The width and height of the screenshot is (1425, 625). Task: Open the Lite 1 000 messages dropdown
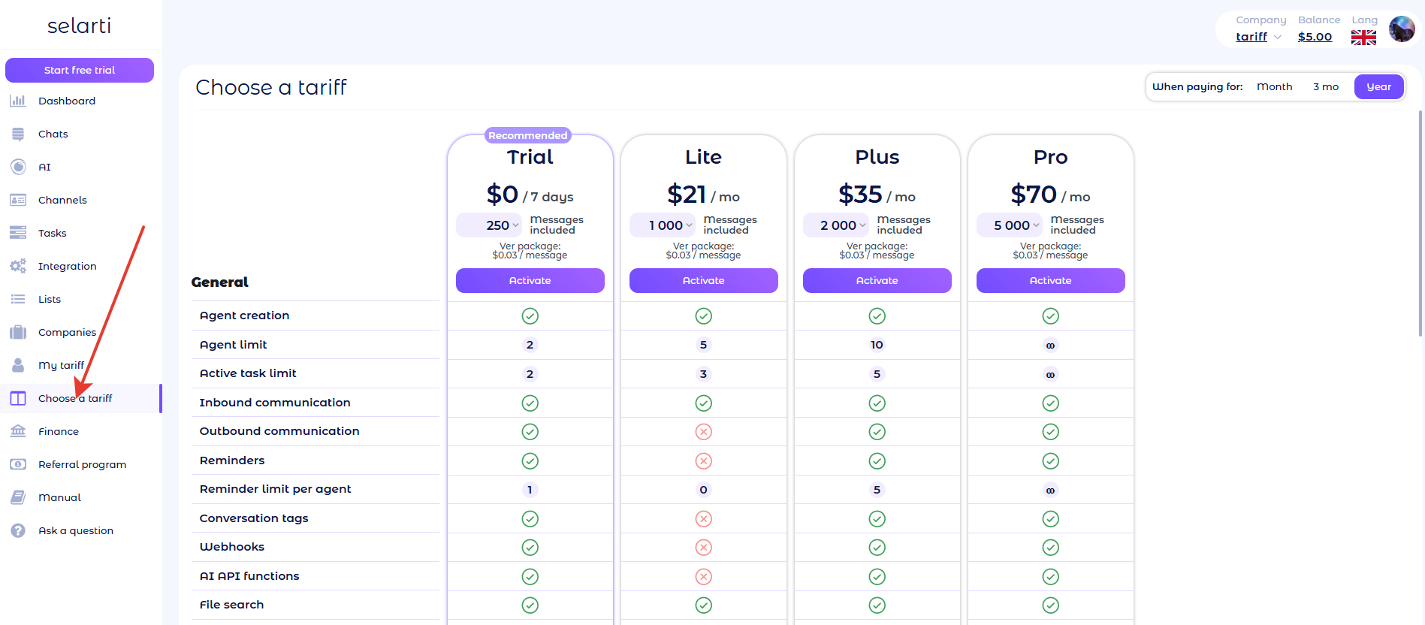[663, 225]
